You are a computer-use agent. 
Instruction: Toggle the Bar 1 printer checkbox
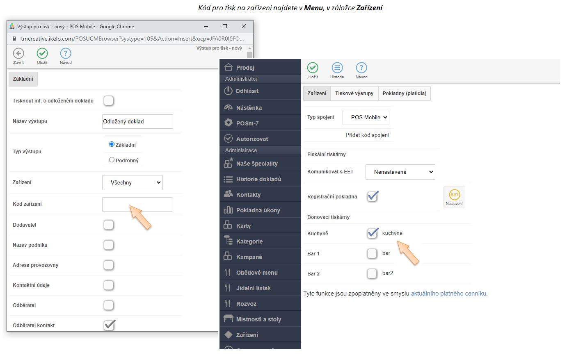[372, 253]
